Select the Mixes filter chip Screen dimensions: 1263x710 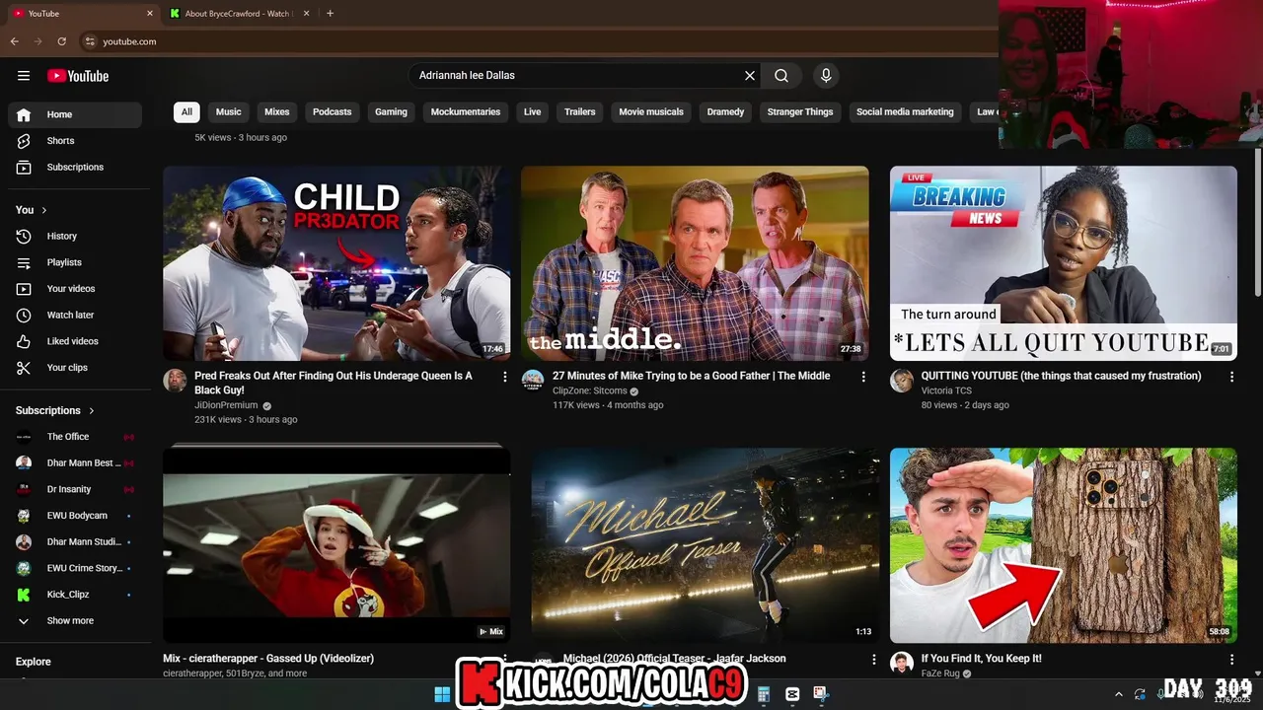click(x=277, y=112)
